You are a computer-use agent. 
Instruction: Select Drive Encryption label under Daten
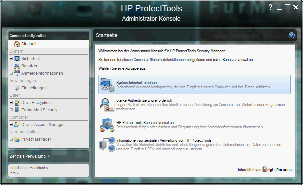point(36,103)
